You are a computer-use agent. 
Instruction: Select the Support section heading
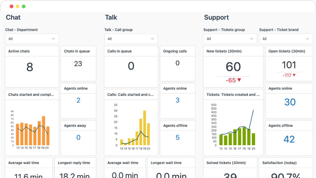(217, 18)
